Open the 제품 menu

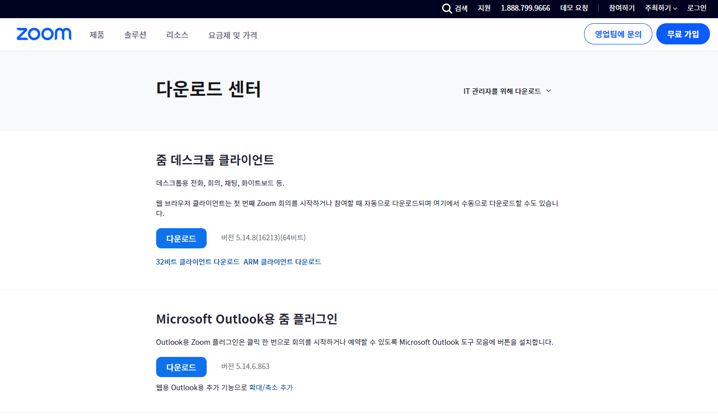pos(97,35)
